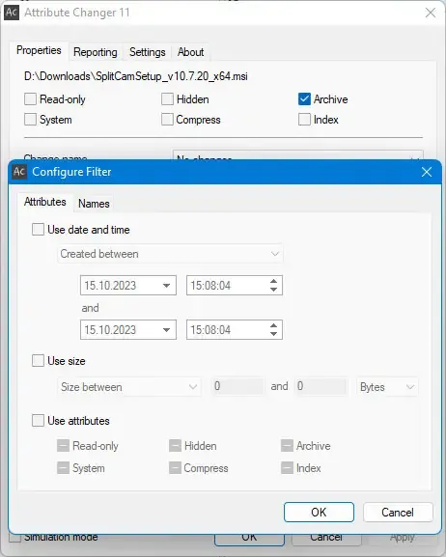The image size is (446, 557).
Task: Click the file path D:\Downloads\SplitCamSetup text
Action: [x=136, y=76]
